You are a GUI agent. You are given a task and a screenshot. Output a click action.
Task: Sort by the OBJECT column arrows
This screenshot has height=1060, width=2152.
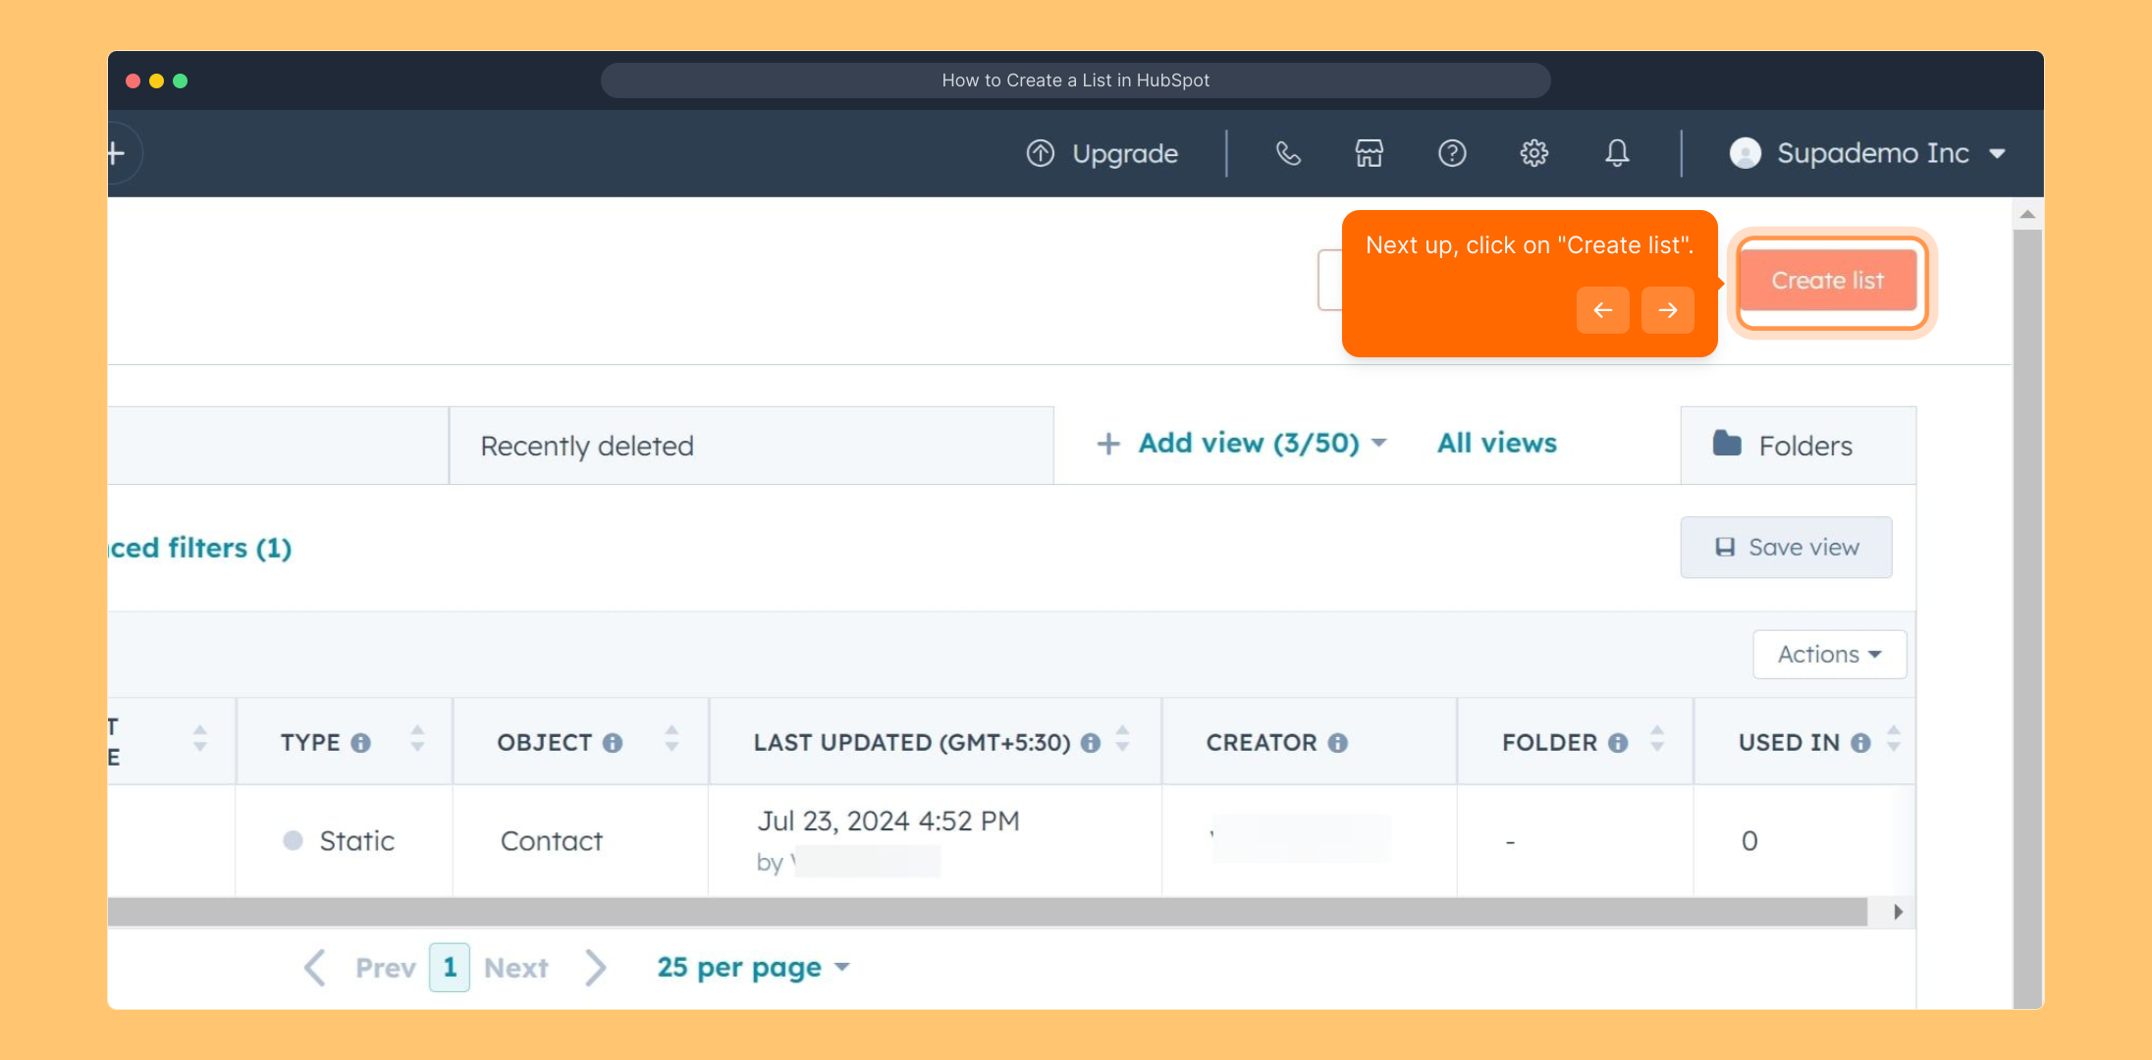click(672, 738)
